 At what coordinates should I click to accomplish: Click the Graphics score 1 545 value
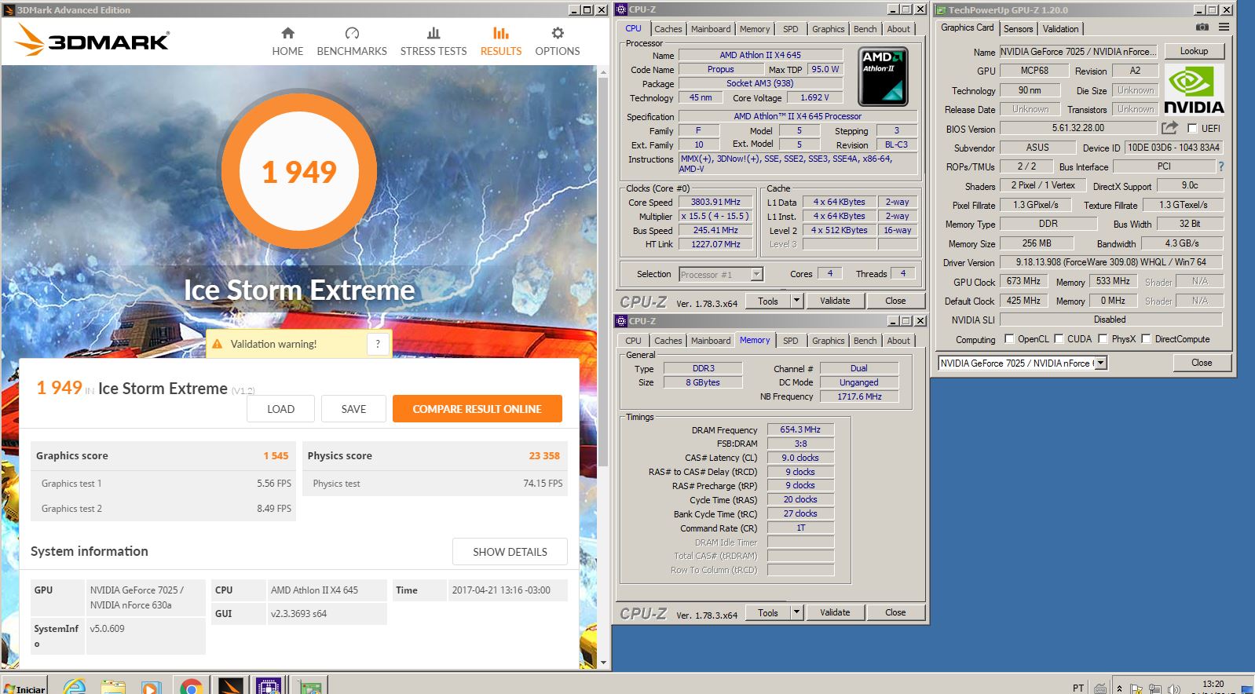pyautogui.click(x=276, y=455)
